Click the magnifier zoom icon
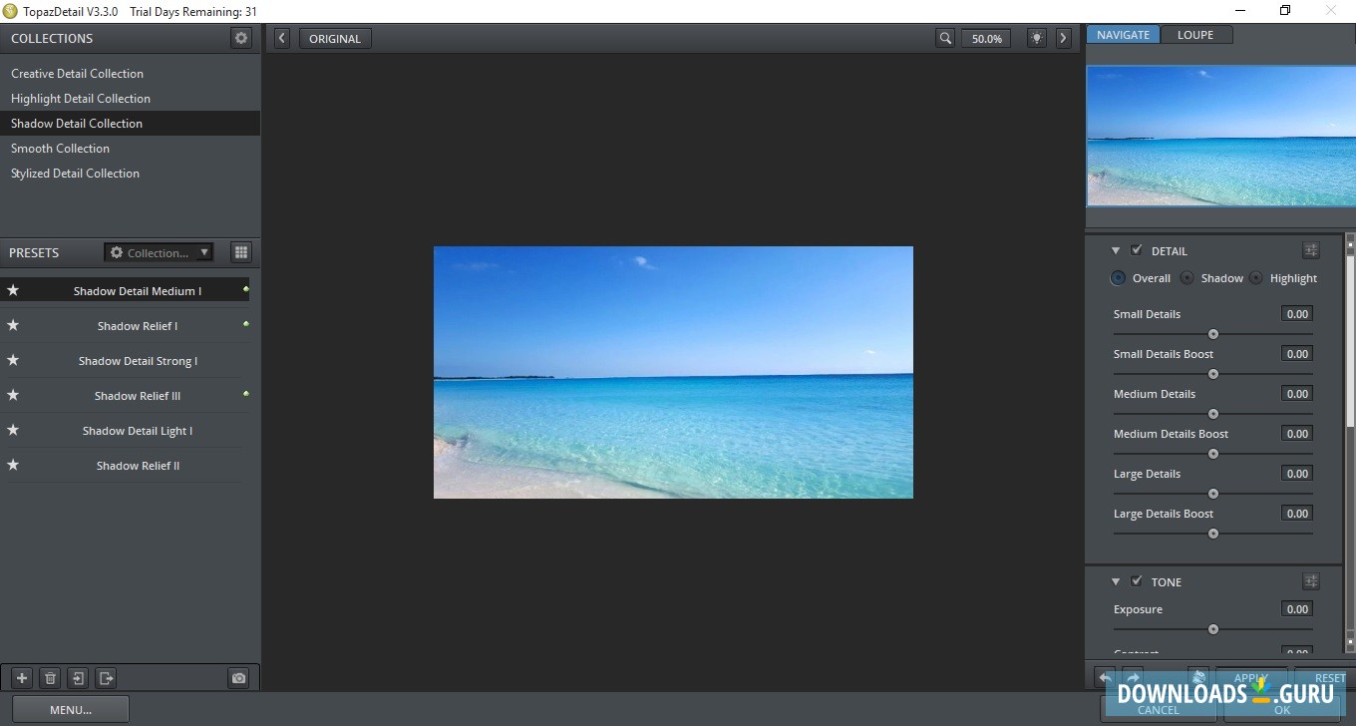This screenshot has height=726, width=1356. [945, 38]
